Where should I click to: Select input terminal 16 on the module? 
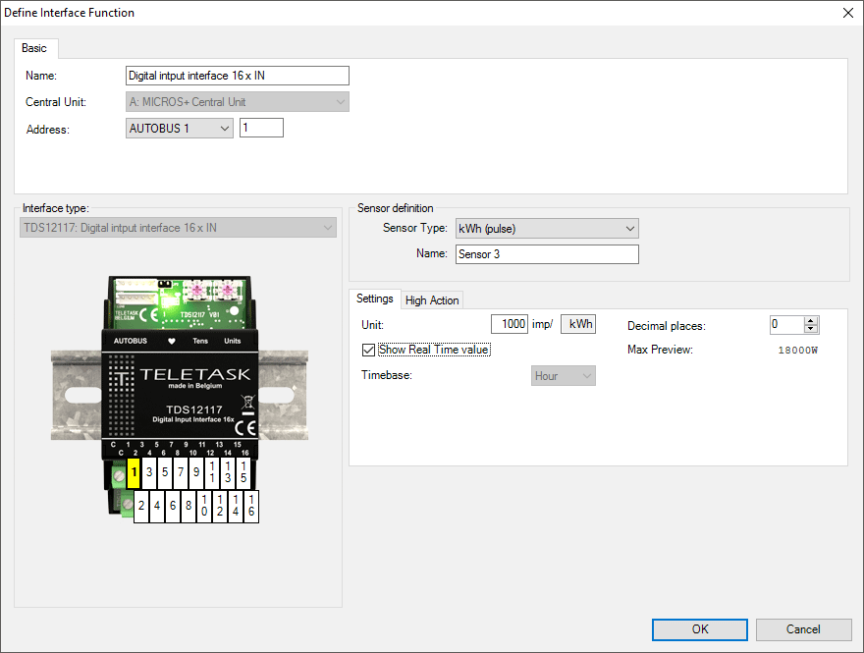point(251,506)
